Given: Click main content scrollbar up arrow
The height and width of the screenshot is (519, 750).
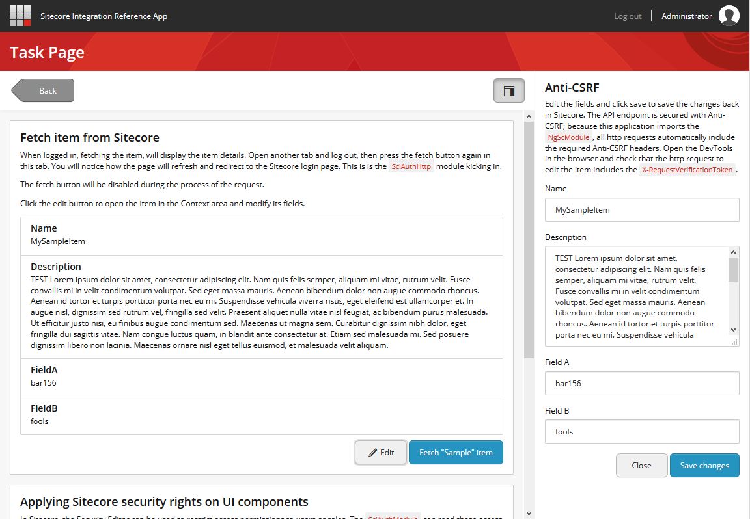Looking at the screenshot, I should point(529,116).
